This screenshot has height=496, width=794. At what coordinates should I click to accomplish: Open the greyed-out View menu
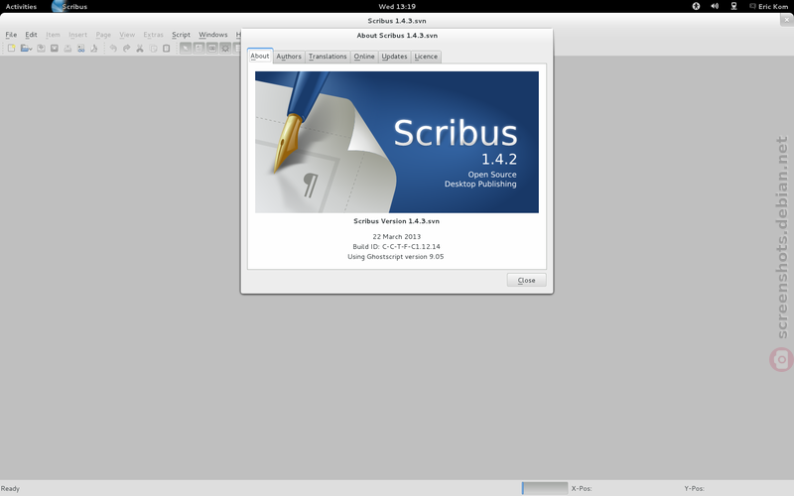127,35
